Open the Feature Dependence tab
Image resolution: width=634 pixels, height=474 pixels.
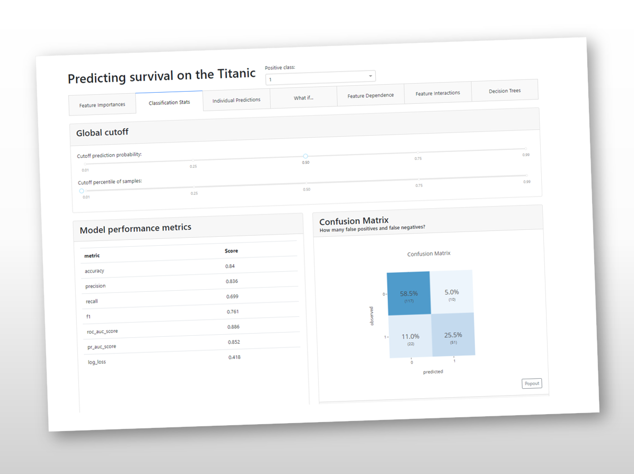pos(371,95)
